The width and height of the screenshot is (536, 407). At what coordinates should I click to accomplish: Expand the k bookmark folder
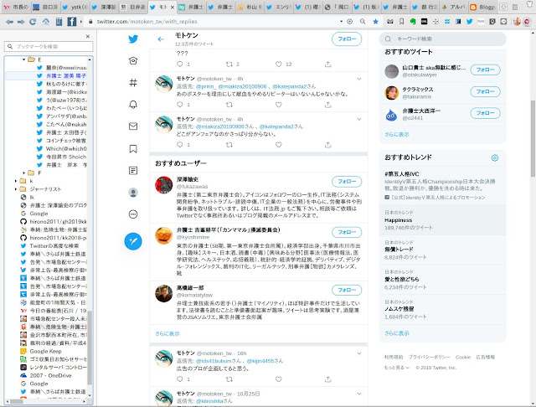[16, 181]
